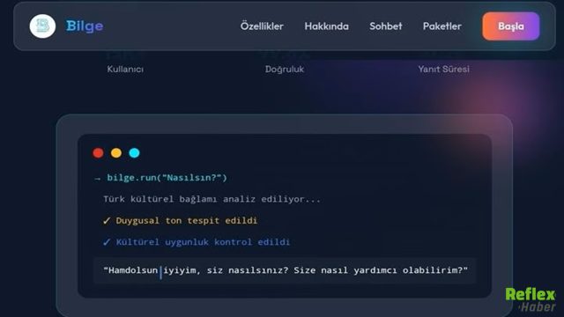This screenshot has height=317, width=564.
Task: Click the Bilge round logo icon
Action: click(42, 26)
